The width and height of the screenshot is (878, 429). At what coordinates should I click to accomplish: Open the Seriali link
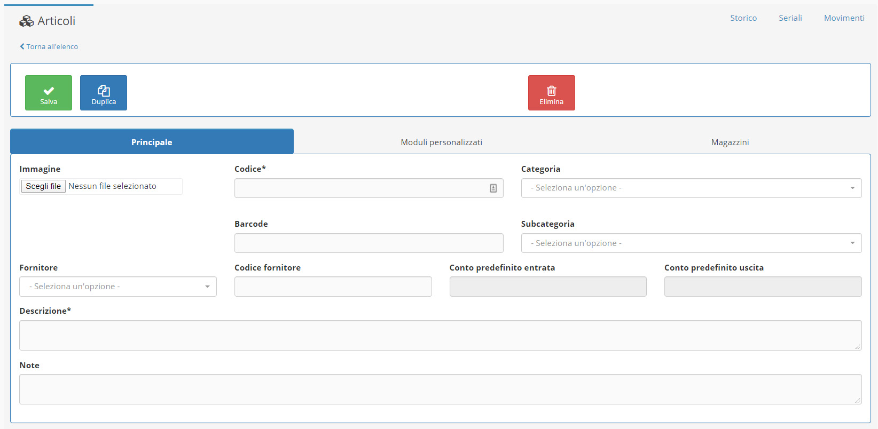pos(790,18)
